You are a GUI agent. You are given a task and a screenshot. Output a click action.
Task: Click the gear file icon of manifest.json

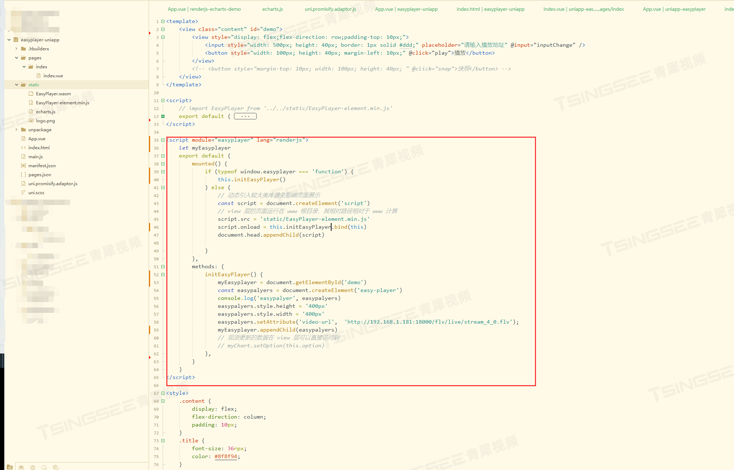pyautogui.click(x=23, y=165)
